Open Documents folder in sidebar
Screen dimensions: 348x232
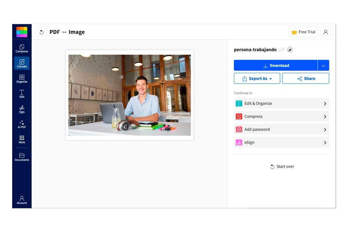pos(22,157)
